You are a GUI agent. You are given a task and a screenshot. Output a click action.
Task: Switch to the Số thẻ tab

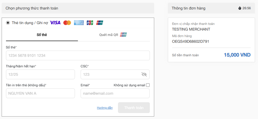42,35
